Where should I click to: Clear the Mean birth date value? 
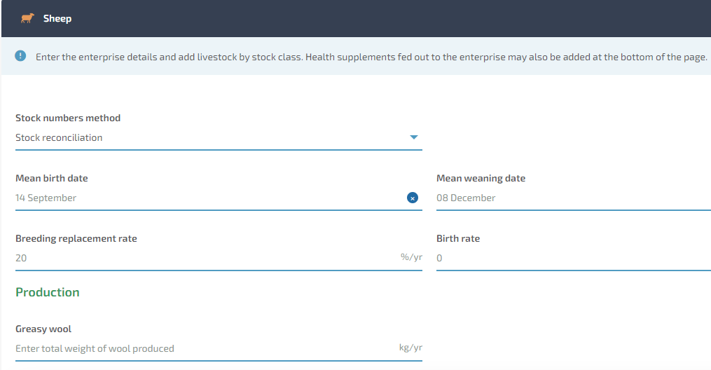pos(412,198)
